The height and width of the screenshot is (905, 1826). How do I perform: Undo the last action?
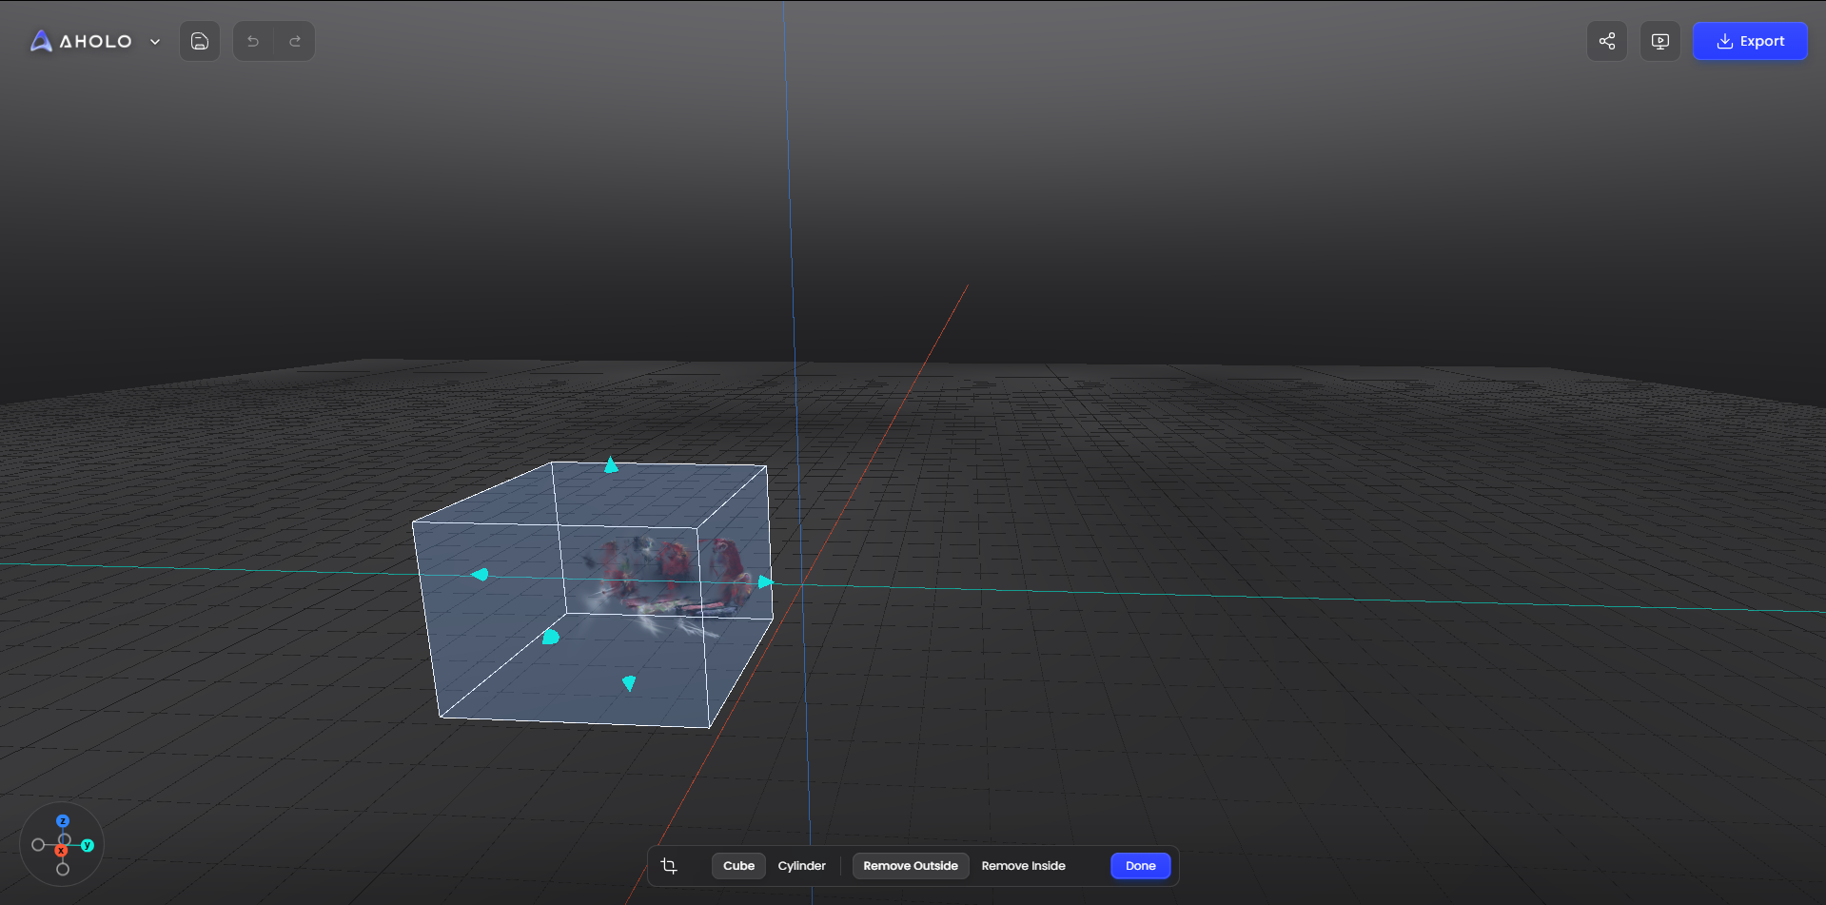pos(253,41)
